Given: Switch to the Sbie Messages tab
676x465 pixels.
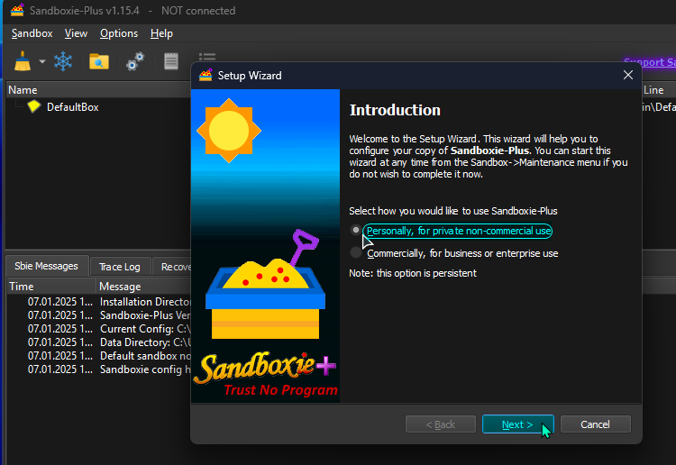Looking at the screenshot, I should (x=47, y=266).
